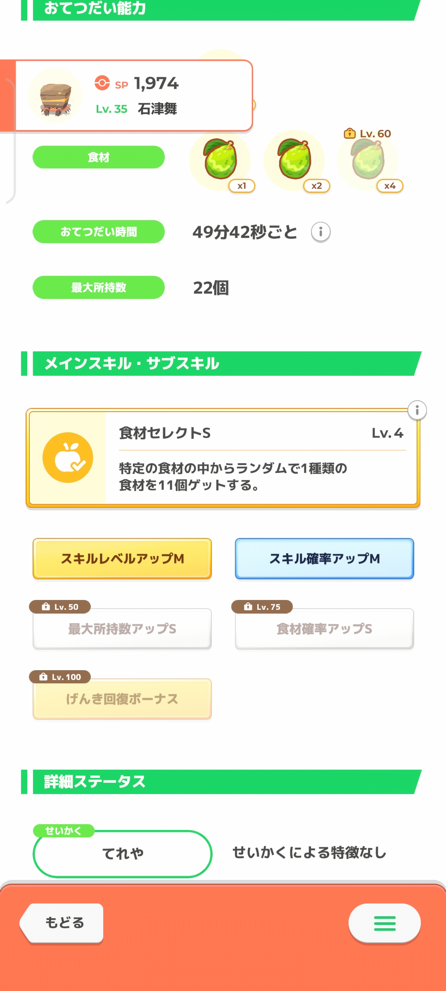Screen dimensions: 446x991
Task: Tap the x1 ingredient fruit icon
Action: [220, 160]
